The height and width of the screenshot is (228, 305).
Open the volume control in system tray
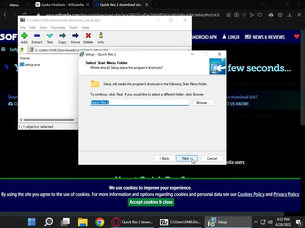[x=270, y=222]
